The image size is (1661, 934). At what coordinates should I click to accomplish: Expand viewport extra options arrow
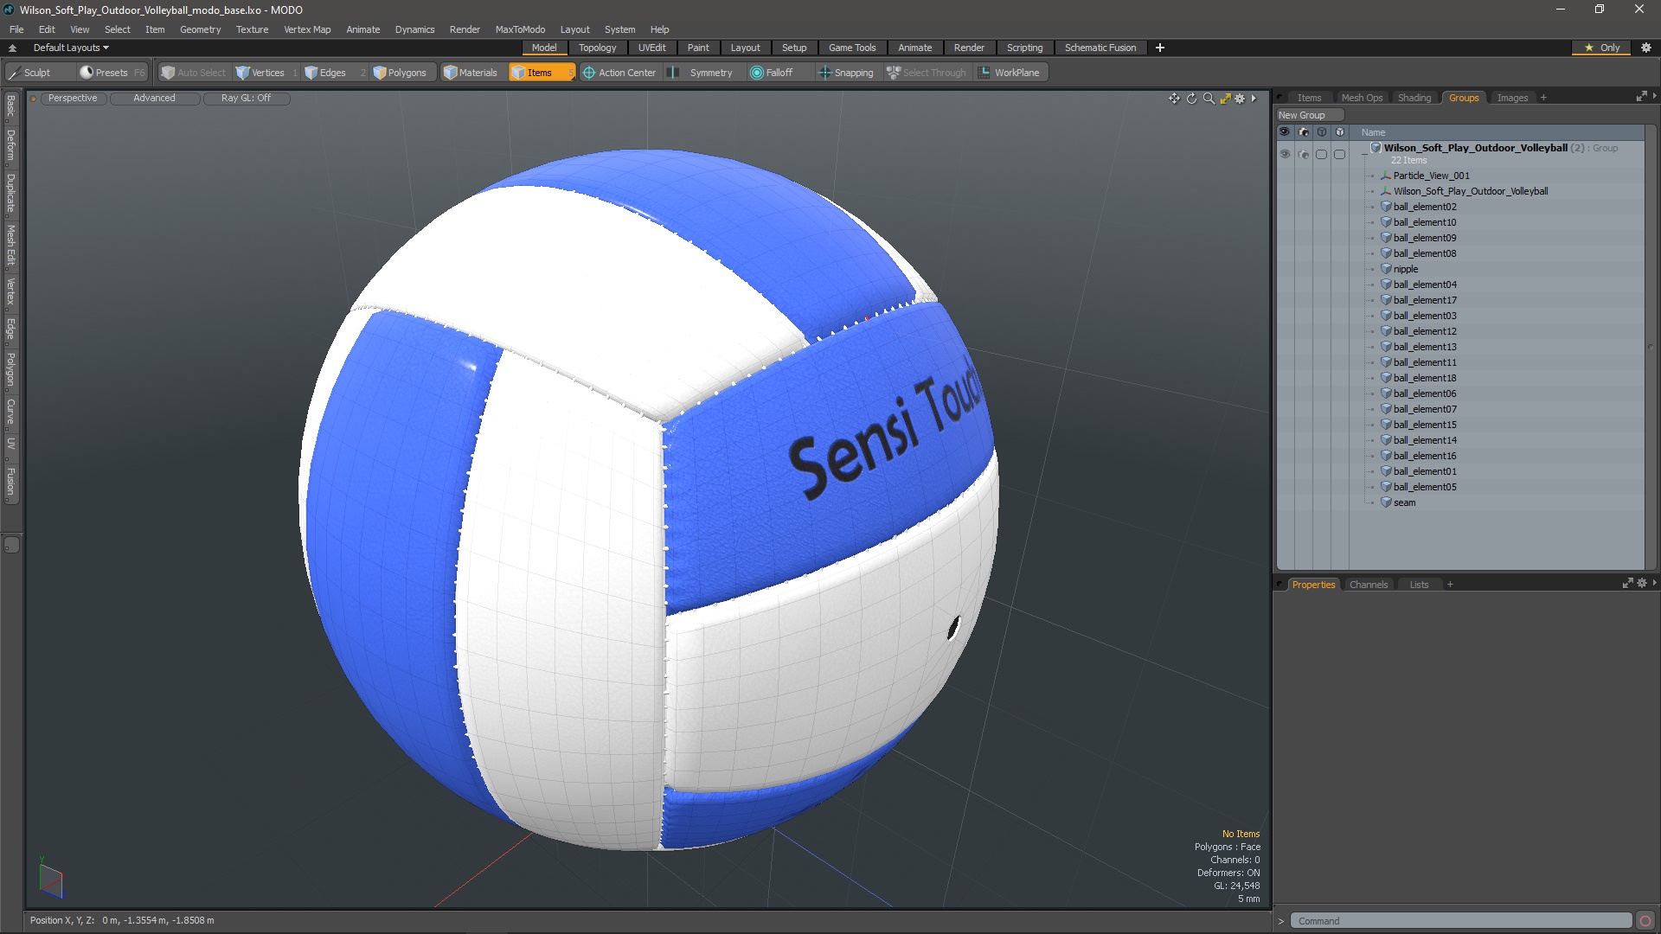tap(1254, 99)
